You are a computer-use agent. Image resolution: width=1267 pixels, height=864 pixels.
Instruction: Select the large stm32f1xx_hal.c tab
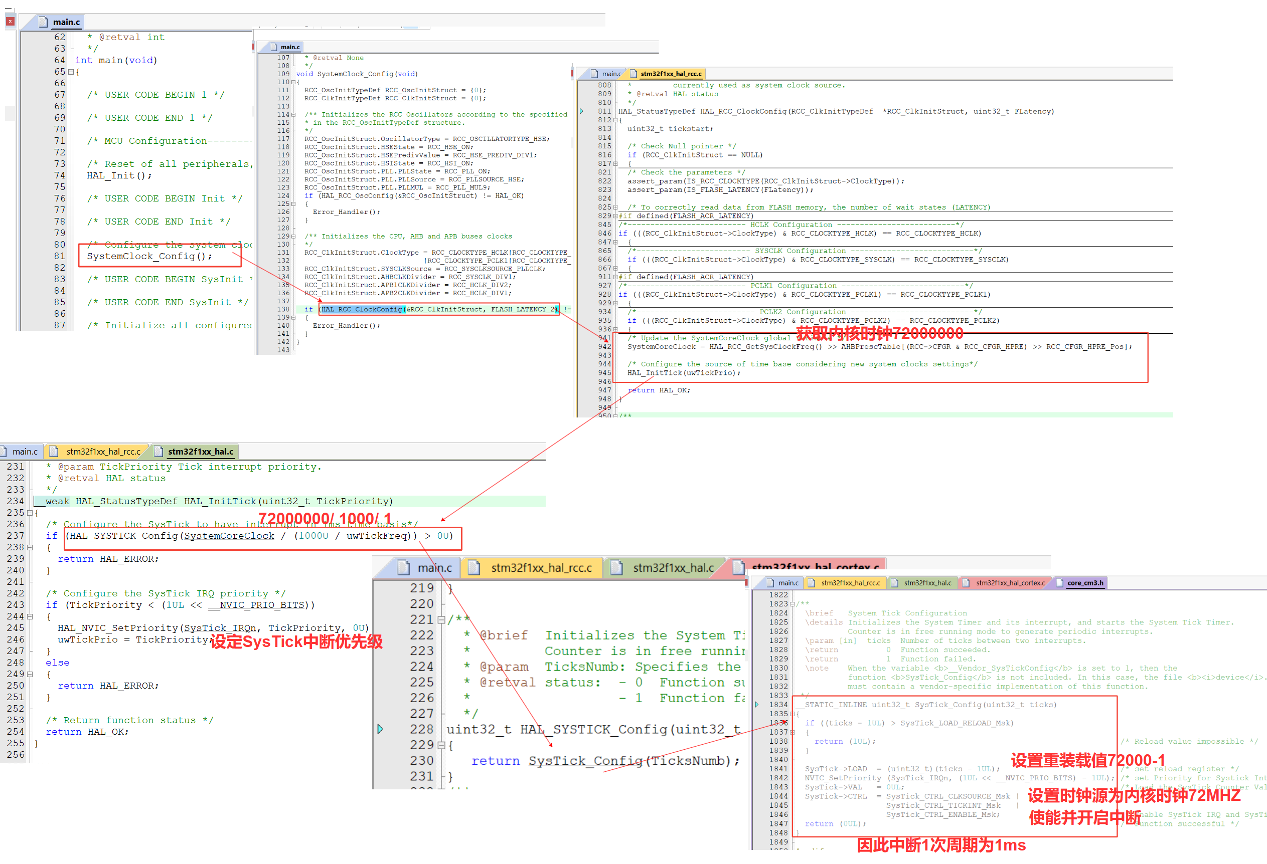coord(666,568)
